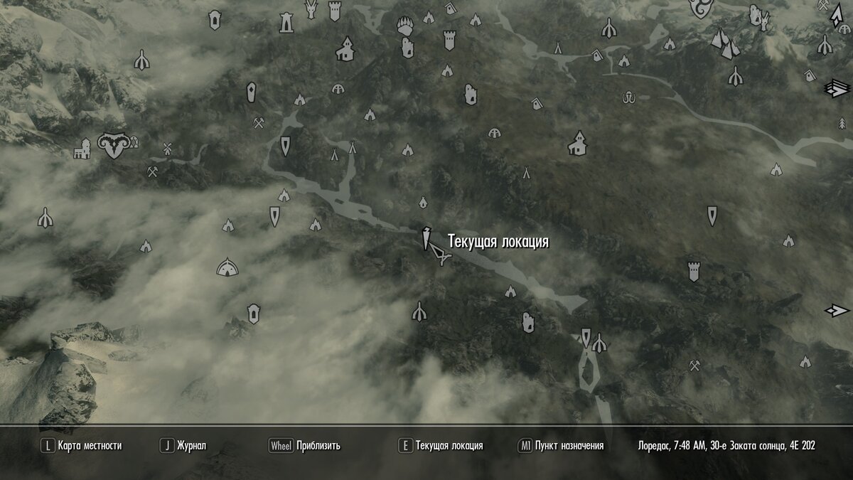Click the coffin-shaped icon with a diamond

[251, 92]
